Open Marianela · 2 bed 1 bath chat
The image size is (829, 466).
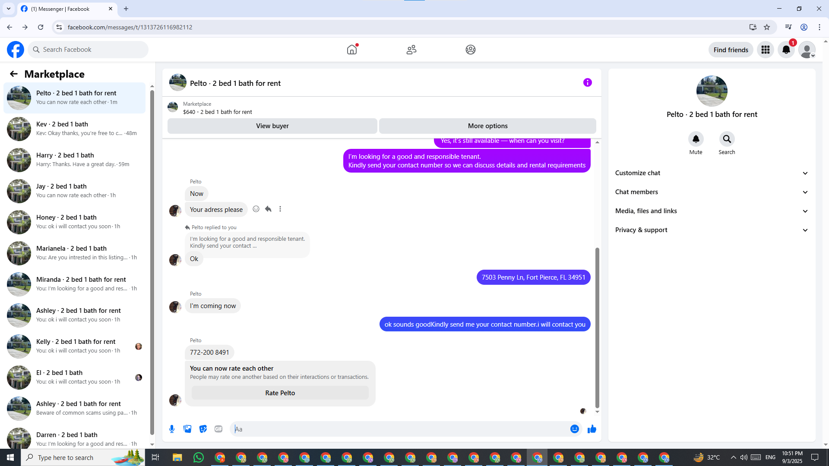pos(74,253)
